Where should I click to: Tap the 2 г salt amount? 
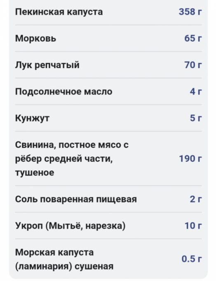point(196,199)
